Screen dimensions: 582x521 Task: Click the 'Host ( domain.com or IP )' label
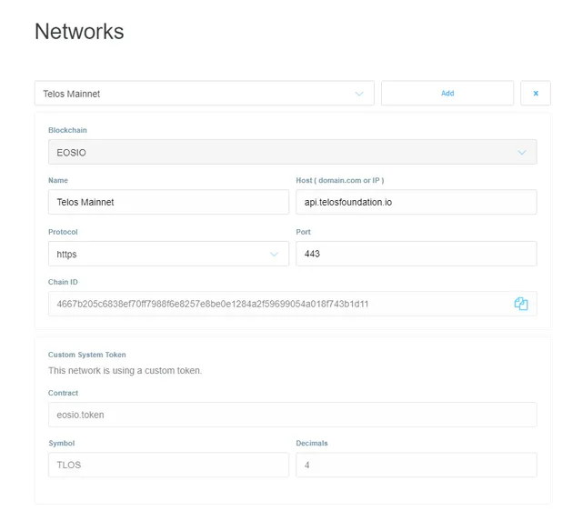pos(339,180)
